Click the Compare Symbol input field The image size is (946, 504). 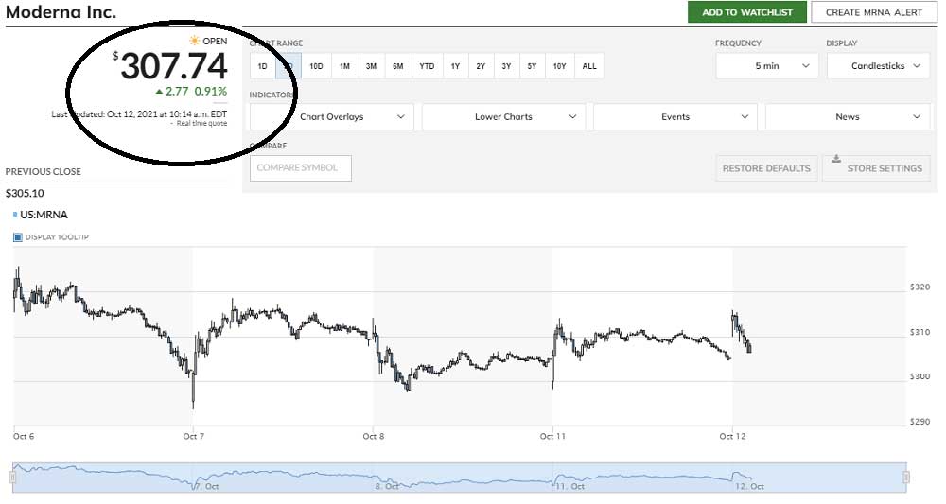[x=301, y=168]
